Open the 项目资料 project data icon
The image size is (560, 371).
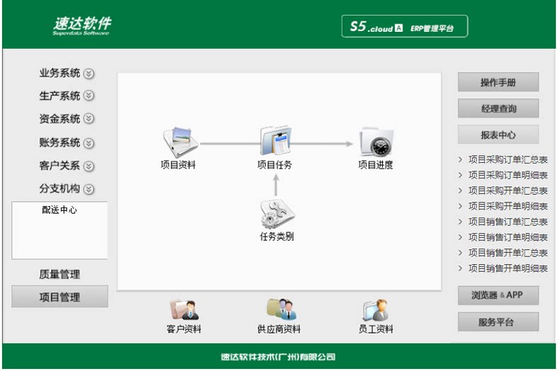(180, 142)
